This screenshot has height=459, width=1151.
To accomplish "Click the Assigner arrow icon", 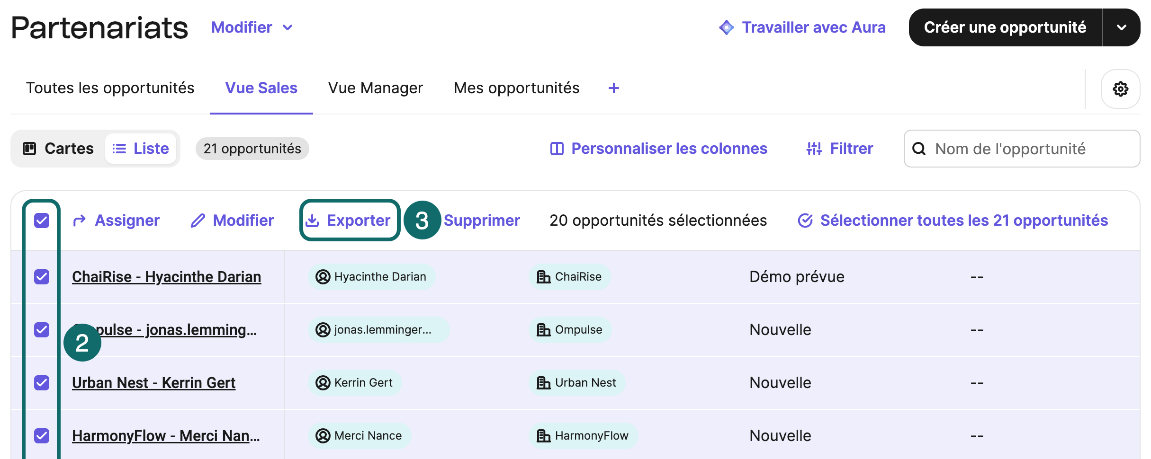I will (x=80, y=221).
